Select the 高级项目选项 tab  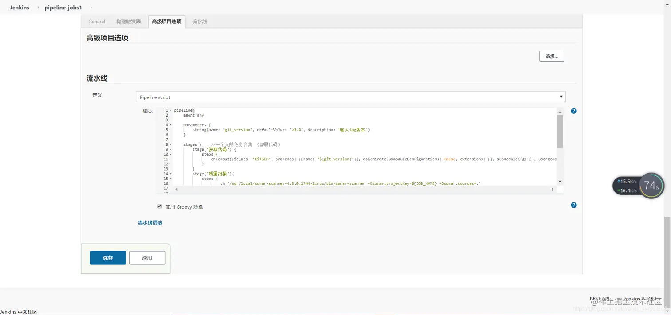tap(166, 22)
